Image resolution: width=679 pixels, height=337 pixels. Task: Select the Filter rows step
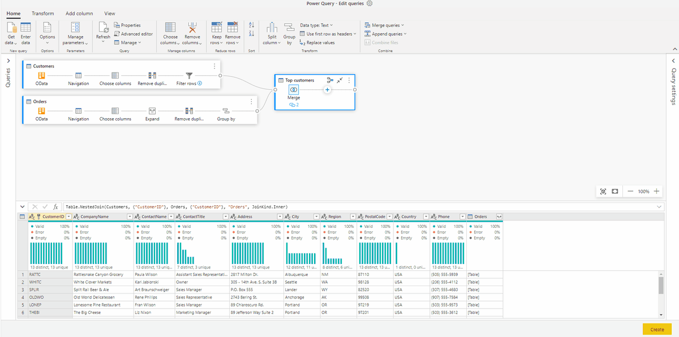[189, 79]
